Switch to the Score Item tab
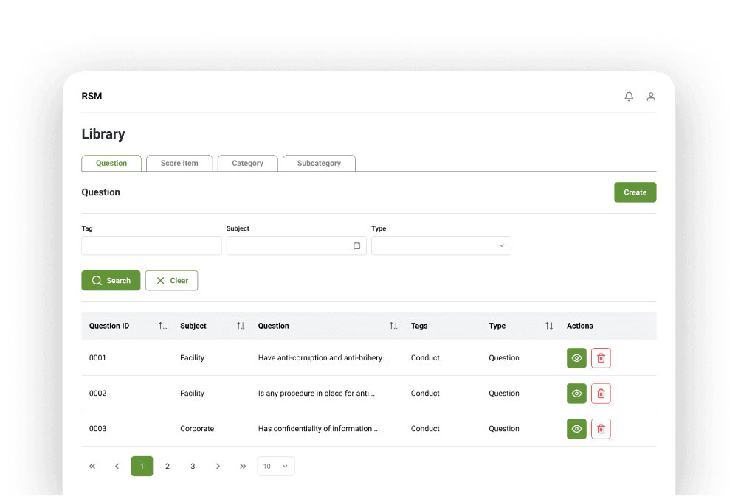The image size is (738, 496). coord(179,163)
